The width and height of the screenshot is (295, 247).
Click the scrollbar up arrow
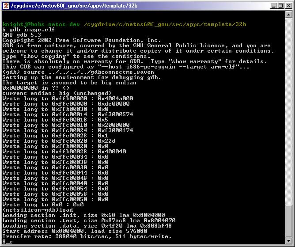point(289,15)
